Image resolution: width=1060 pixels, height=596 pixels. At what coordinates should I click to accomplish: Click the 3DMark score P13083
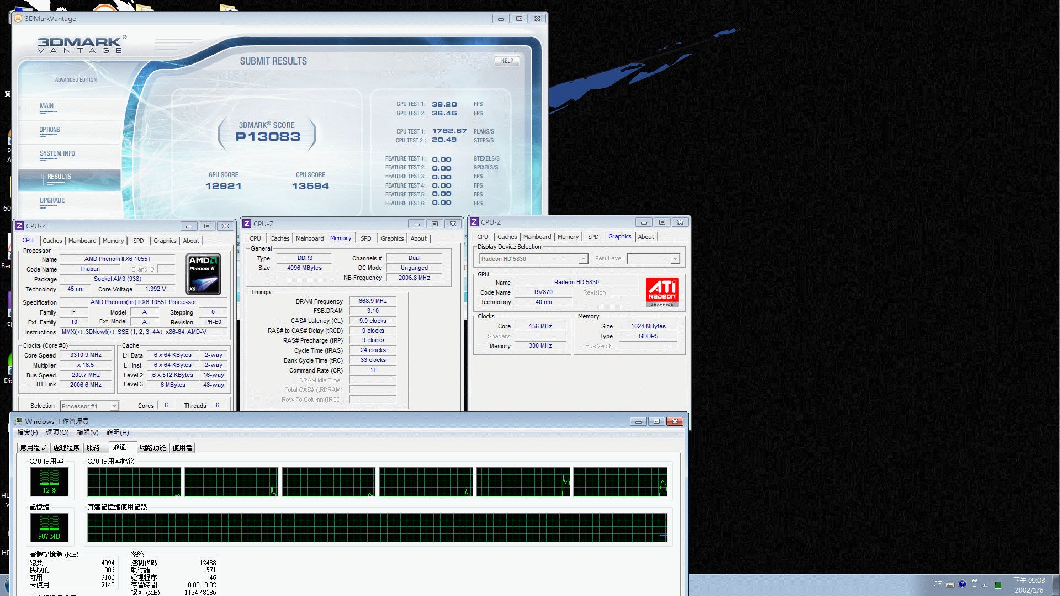tap(268, 137)
